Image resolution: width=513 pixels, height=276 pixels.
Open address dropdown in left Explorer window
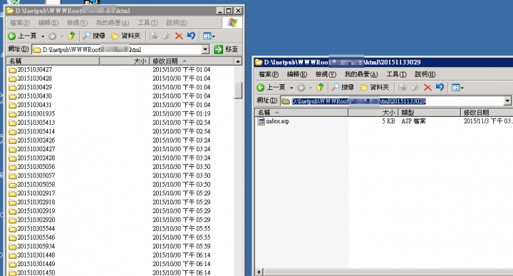[205, 49]
